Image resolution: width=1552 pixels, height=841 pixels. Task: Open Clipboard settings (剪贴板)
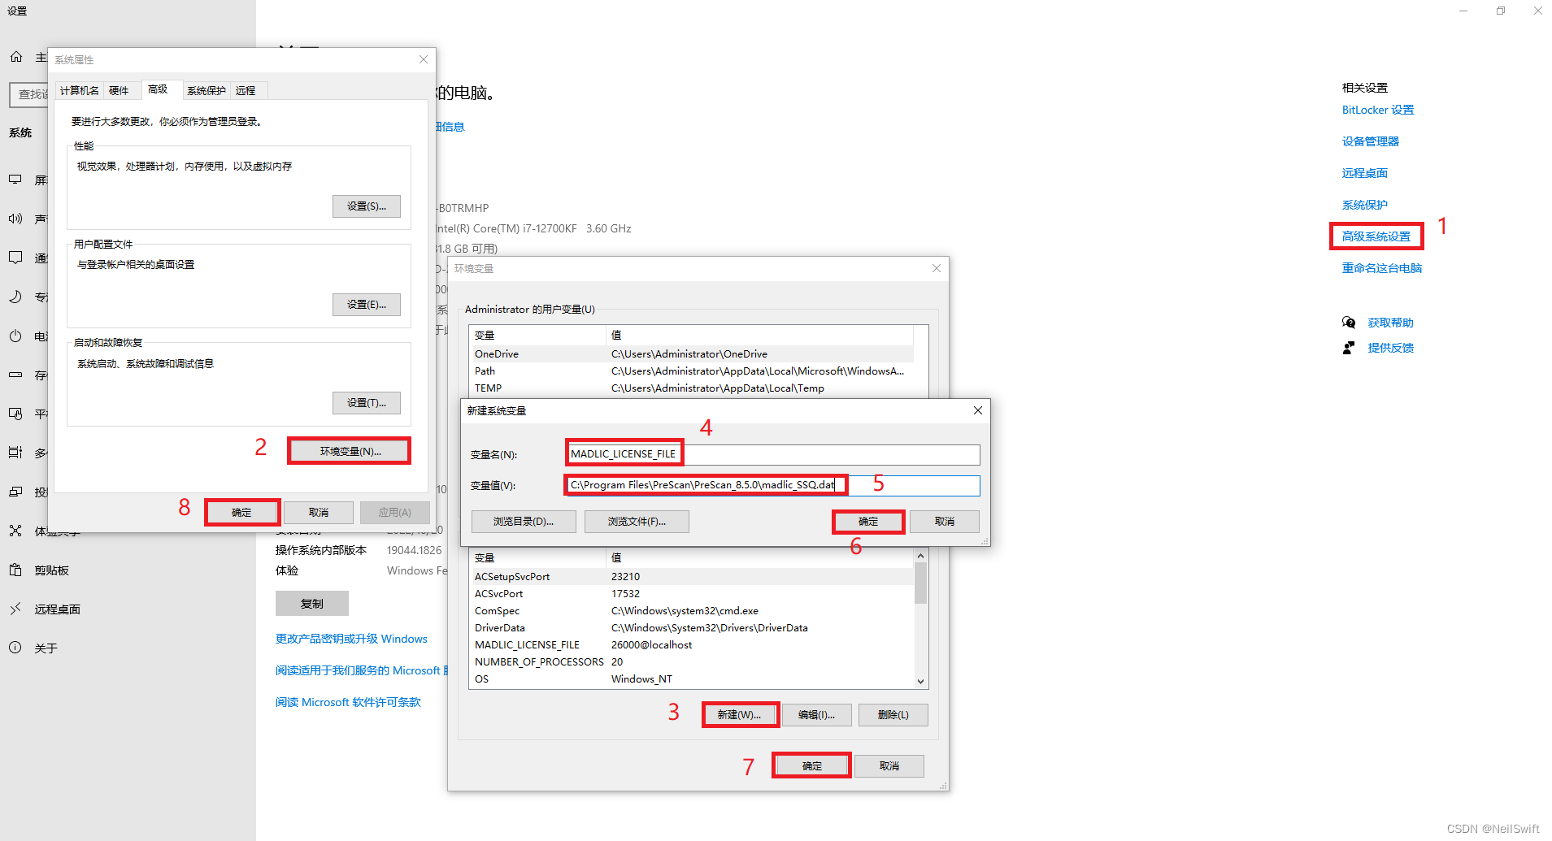click(x=51, y=570)
